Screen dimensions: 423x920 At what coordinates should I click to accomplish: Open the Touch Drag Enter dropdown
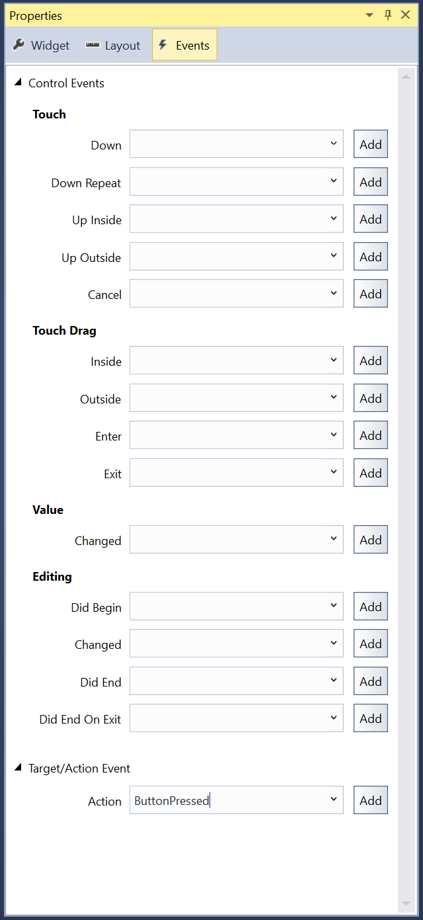point(334,435)
